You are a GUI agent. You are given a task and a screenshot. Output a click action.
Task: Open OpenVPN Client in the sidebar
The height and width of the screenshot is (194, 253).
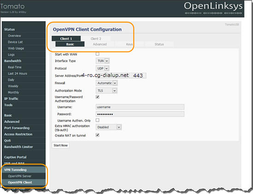[24, 182]
